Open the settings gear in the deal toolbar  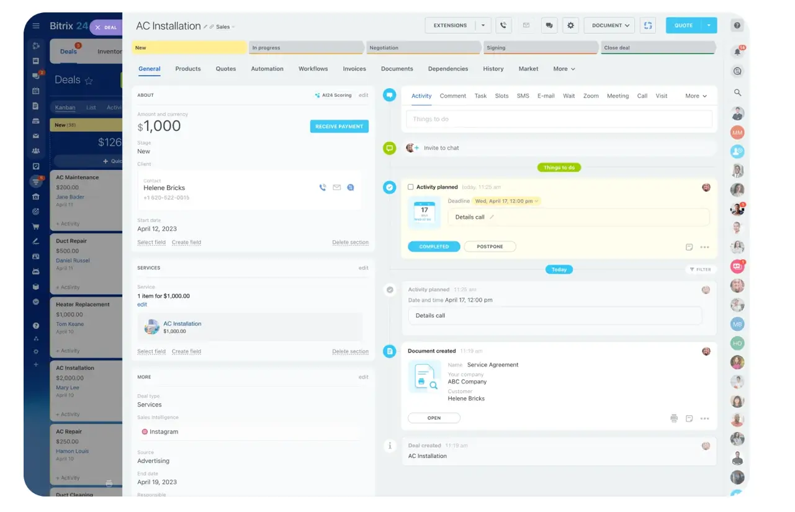(x=570, y=25)
